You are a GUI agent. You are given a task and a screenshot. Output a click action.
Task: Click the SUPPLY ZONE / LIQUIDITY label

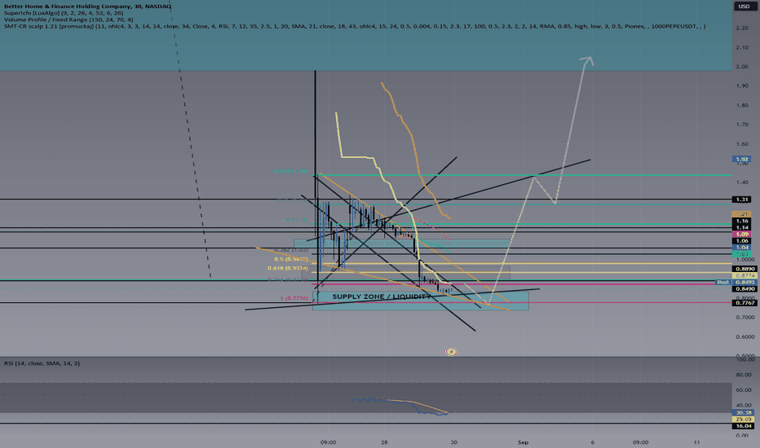pos(382,296)
